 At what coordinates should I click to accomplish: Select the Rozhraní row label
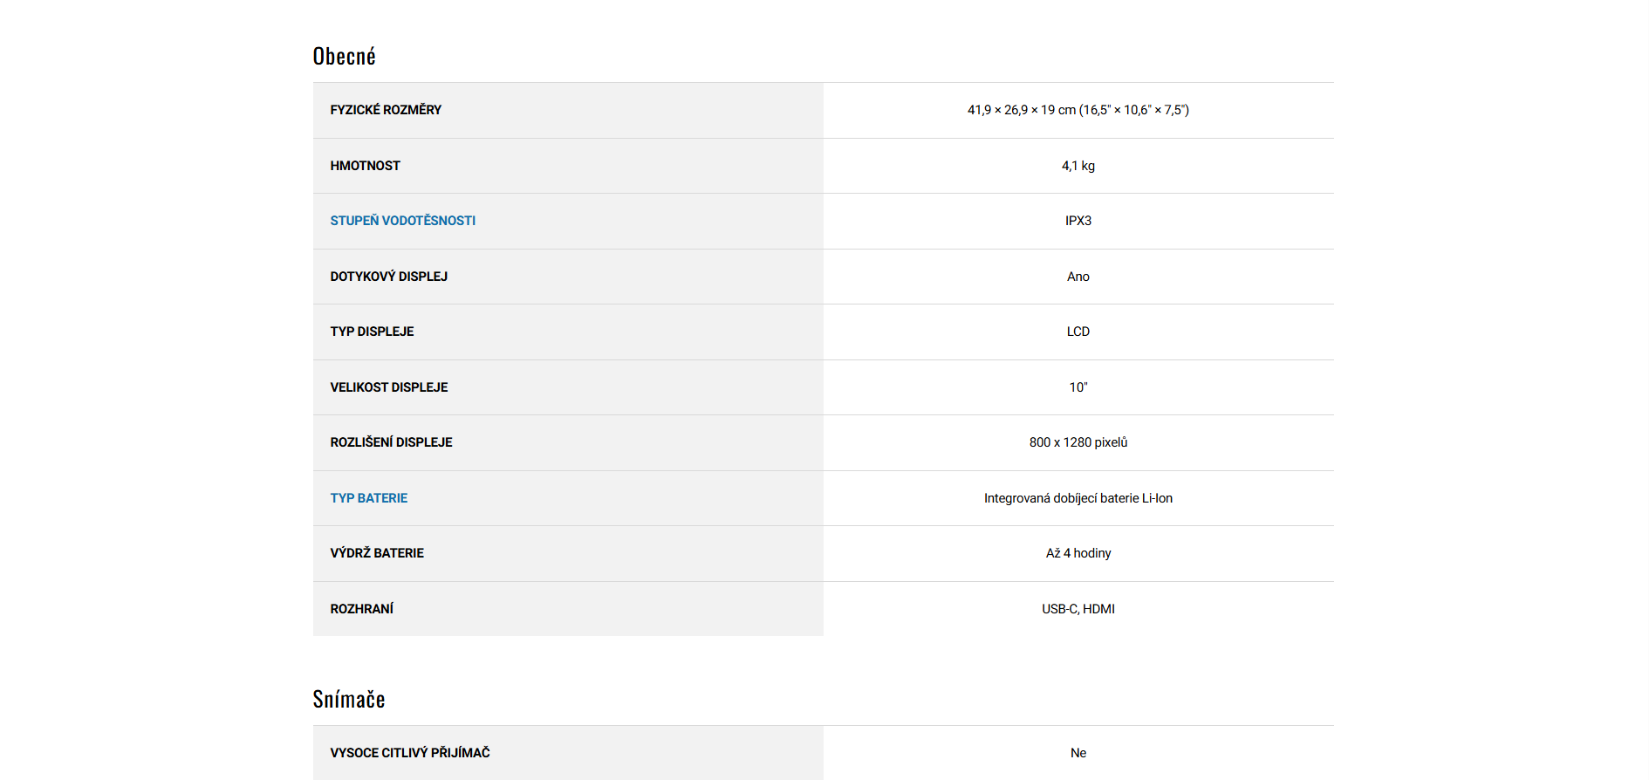click(361, 609)
